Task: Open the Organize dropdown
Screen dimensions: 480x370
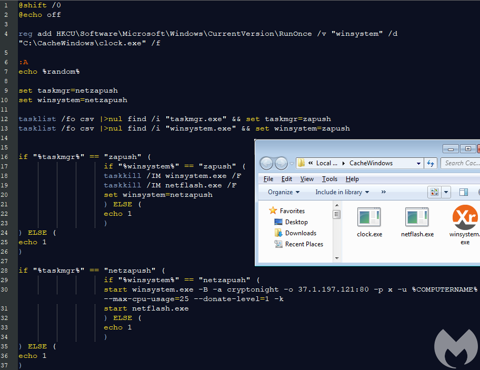Action: 284,192
